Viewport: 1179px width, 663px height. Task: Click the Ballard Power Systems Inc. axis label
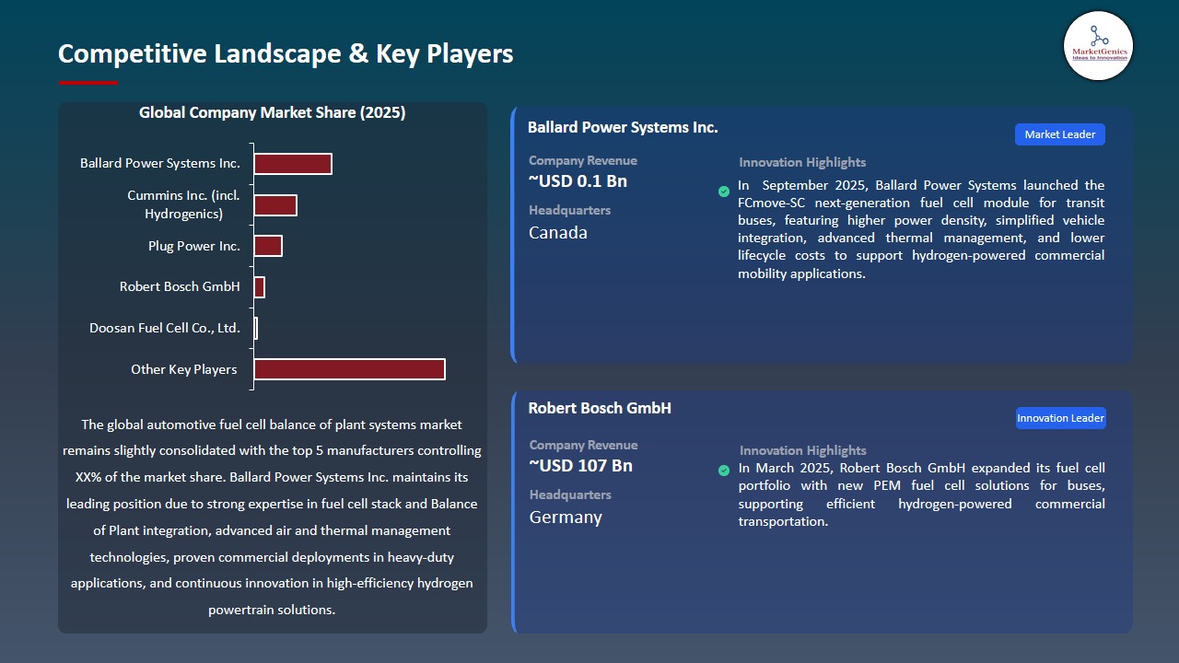(160, 163)
